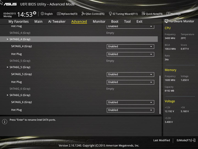Click the Memory section heading
The width and height of the screenshot is (198, 149).
(x=170, y=70)
